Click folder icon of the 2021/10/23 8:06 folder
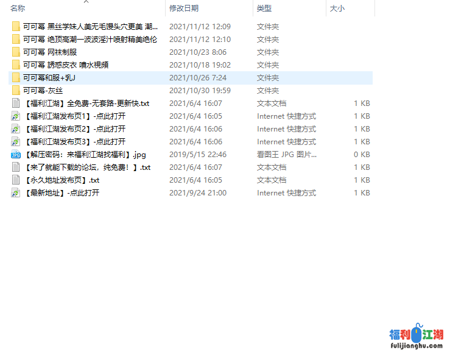The height and width of the screenshot is (355, 450). pyautogui.click(x=16, y=52)
